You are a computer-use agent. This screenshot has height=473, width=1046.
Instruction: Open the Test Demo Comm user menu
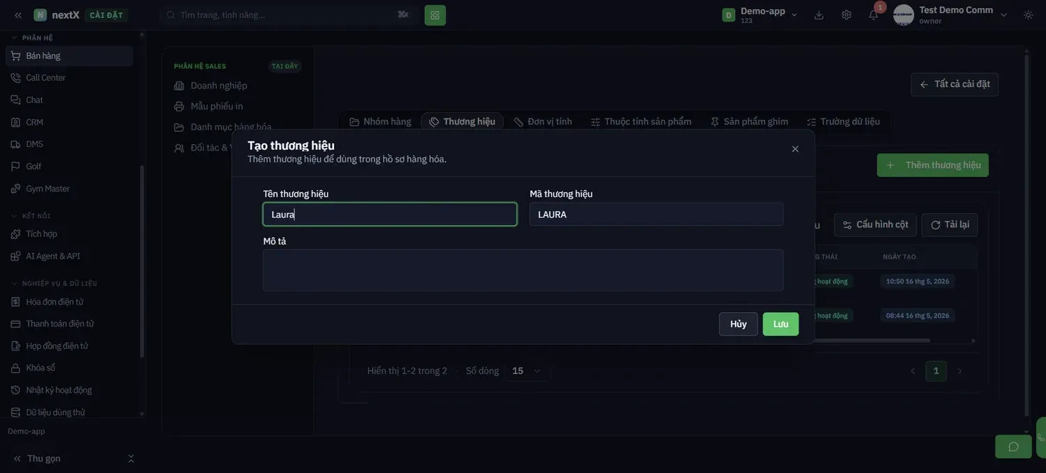coord(951,15)
